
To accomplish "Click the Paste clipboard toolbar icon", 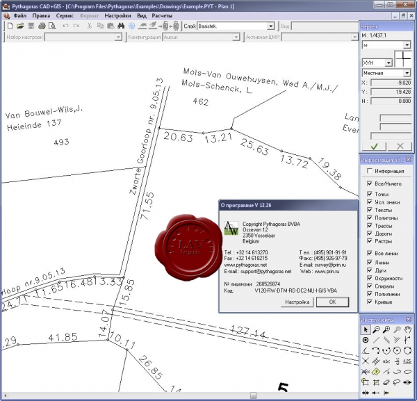I will [111, 26].
